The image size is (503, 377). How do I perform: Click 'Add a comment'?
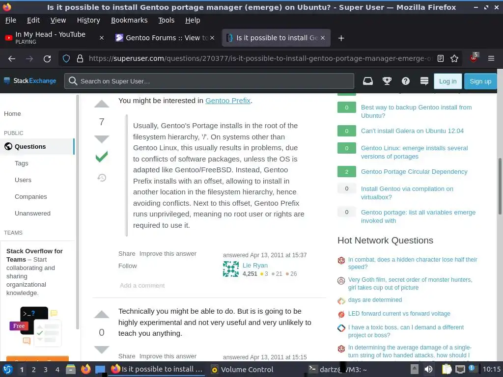point(142,285)
